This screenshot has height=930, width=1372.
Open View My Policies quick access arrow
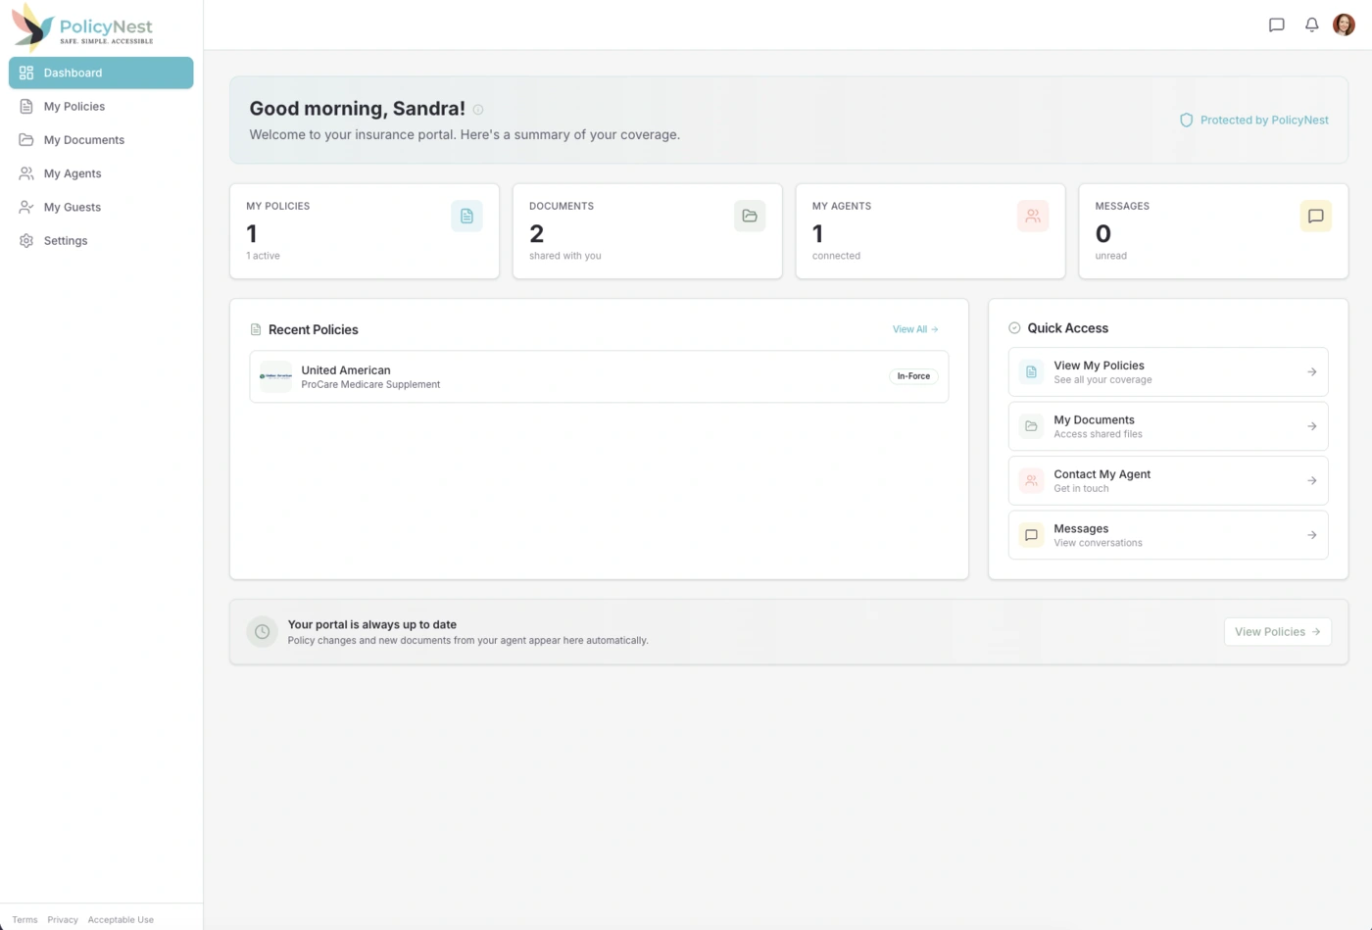1311,372
